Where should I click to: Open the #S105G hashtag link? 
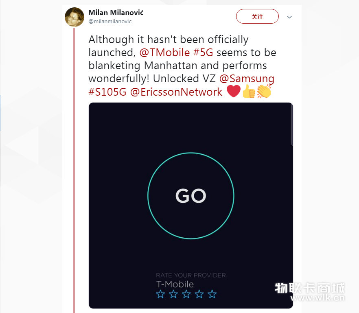click(x=107, y=92)
